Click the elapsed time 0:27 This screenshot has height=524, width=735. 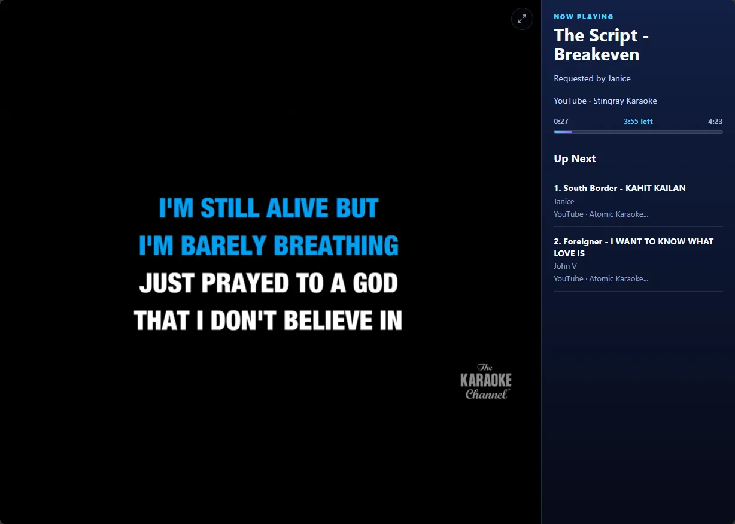561,122
